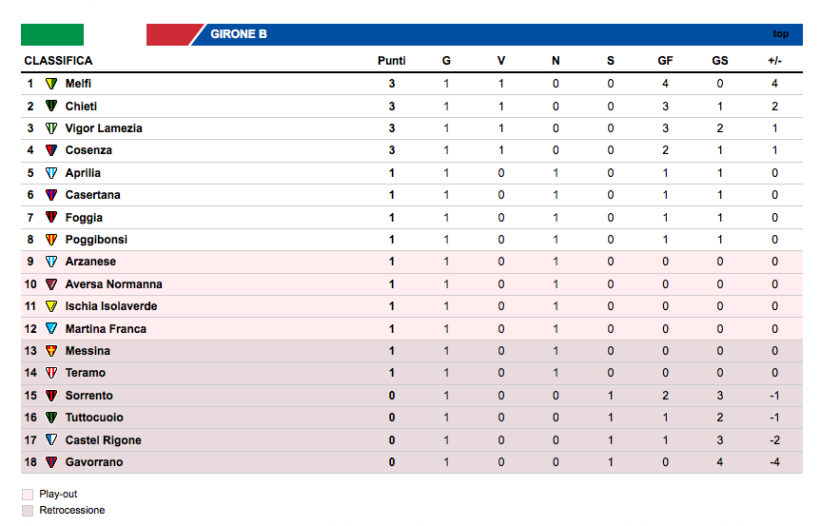Click the Vigor Lamezia pennant icon
This screenshot has width=840, height=526.
pos(51,128)
